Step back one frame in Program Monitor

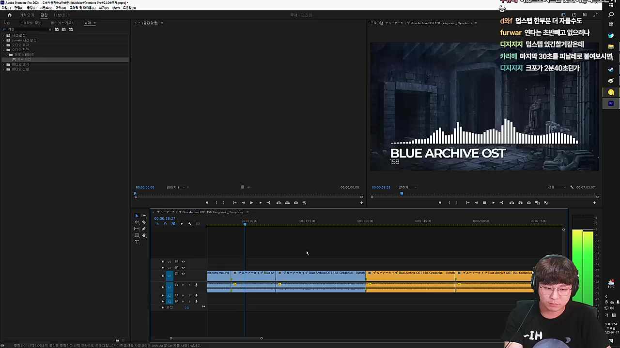click(x=476, y=203)
